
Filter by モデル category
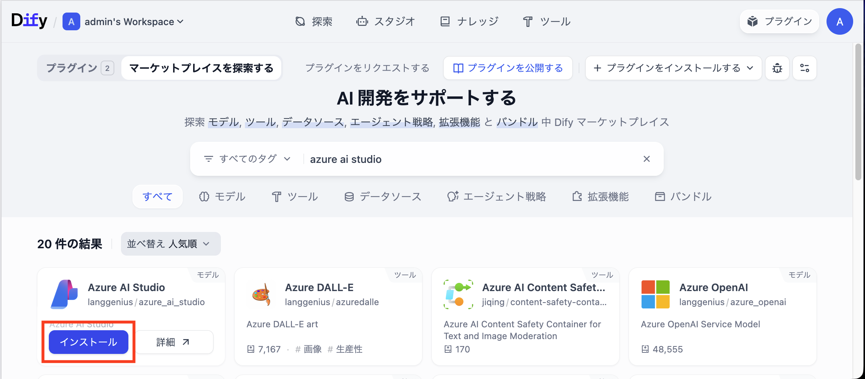click(222, 197)
